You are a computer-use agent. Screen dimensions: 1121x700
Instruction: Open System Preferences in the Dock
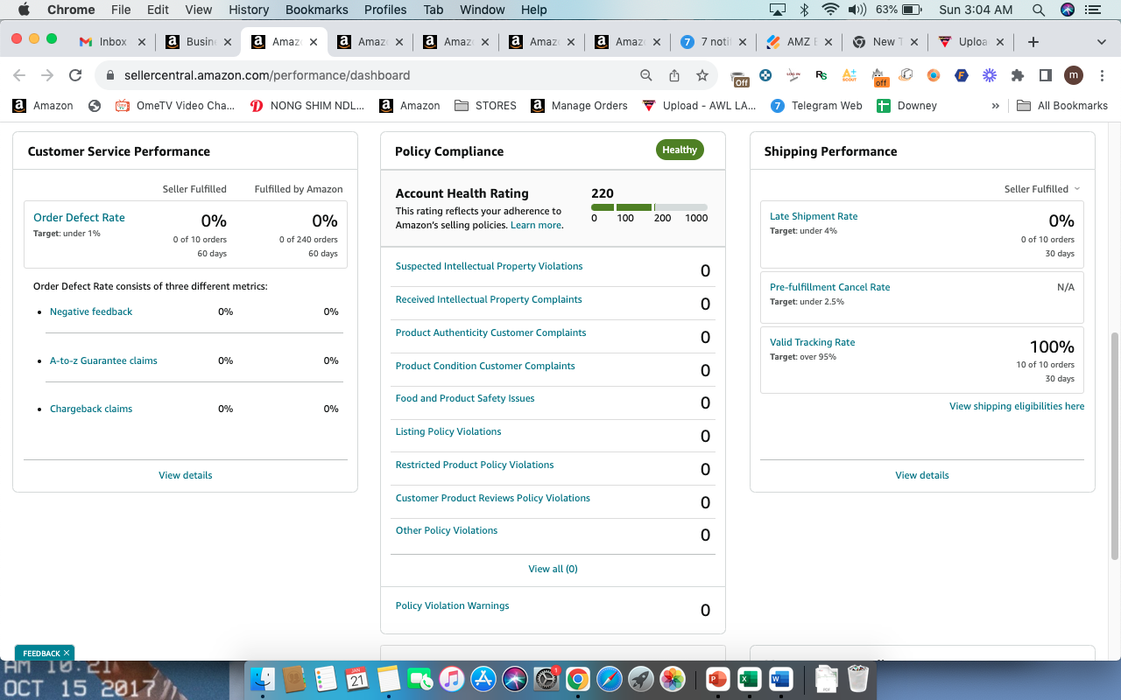(546, 678)
